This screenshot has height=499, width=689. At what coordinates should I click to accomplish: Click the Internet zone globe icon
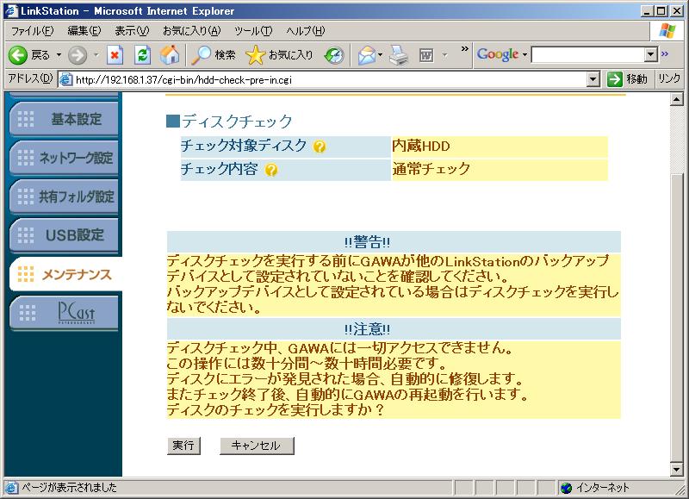[x=567, y=488]
